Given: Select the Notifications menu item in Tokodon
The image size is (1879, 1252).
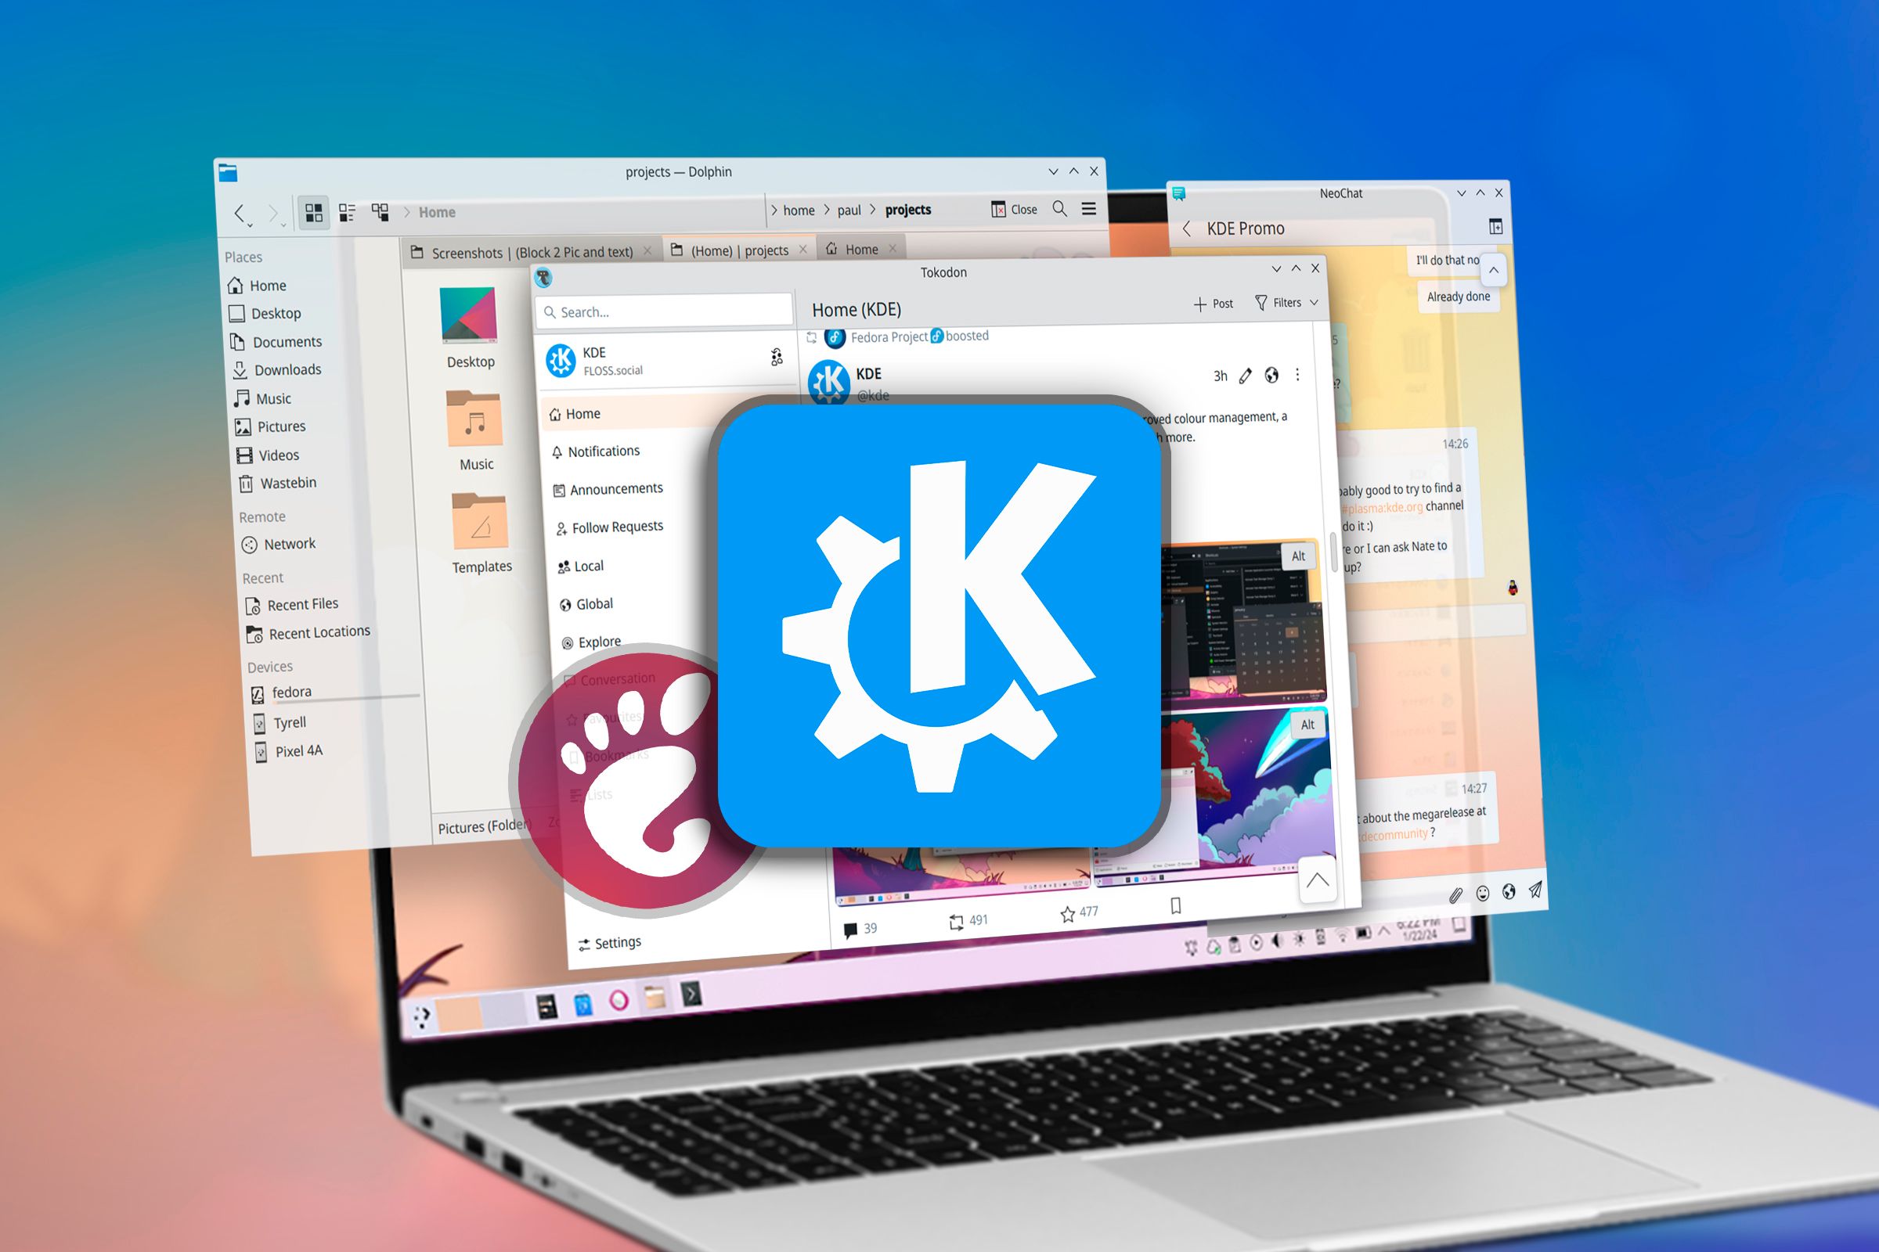Looking at the screenshot, I should 604,452.
